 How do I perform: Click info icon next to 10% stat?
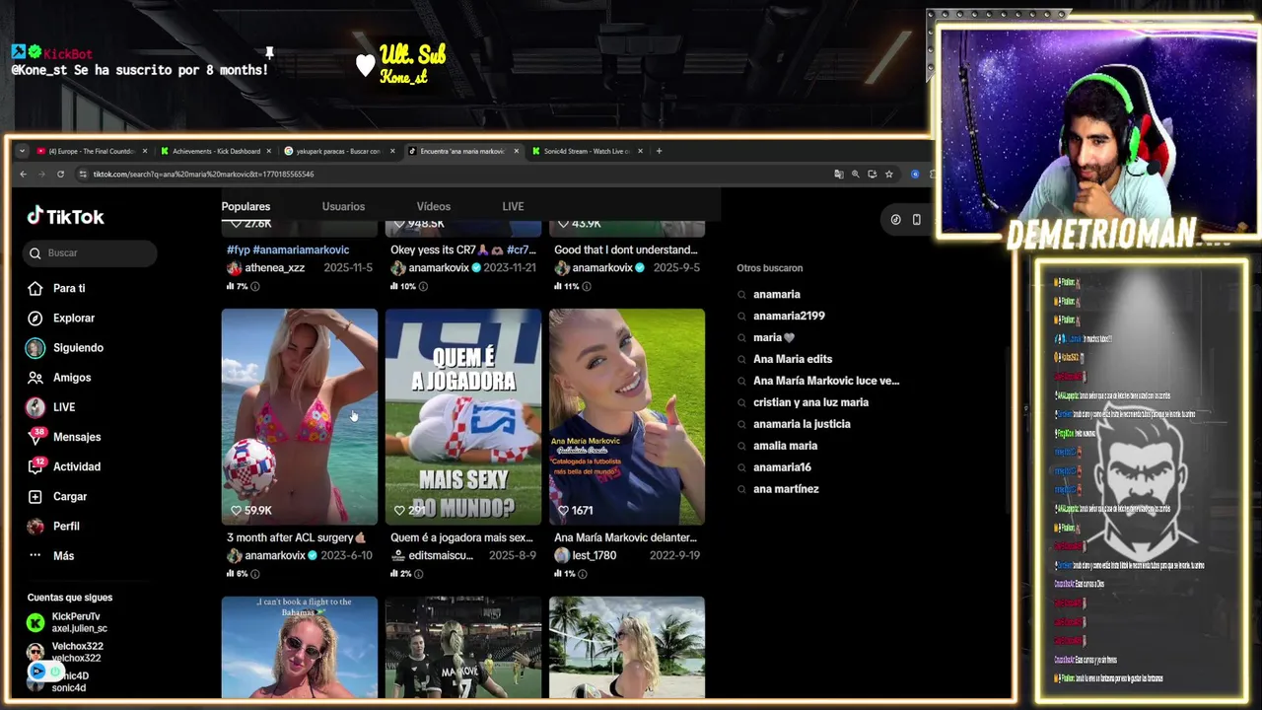coord(423,286)
